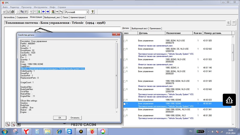
Task: Click the key icon beside the language box
Action: pos(92,12)
